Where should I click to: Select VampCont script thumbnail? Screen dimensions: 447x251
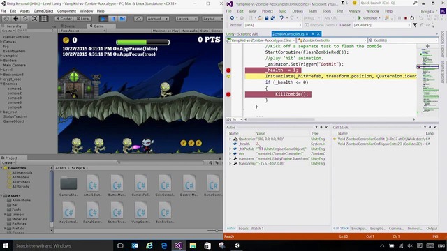(141, 211)
